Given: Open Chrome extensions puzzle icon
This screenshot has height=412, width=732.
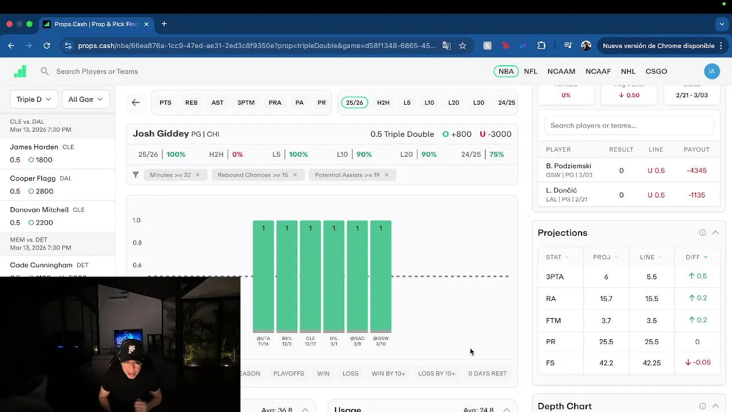Looking at the screenshot, I should (x=542, y=46).
